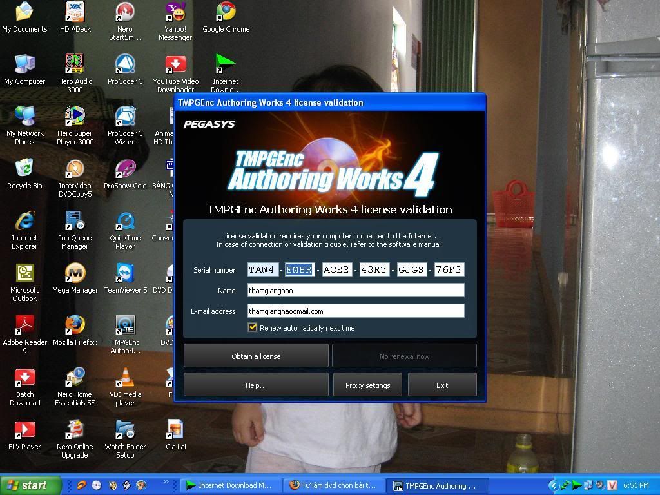Open Mozilla Firefox desktop shortcut
Image resolution: width=660 pixels, height=495 pixels.
pyautogui.click(x=75, y=331)
